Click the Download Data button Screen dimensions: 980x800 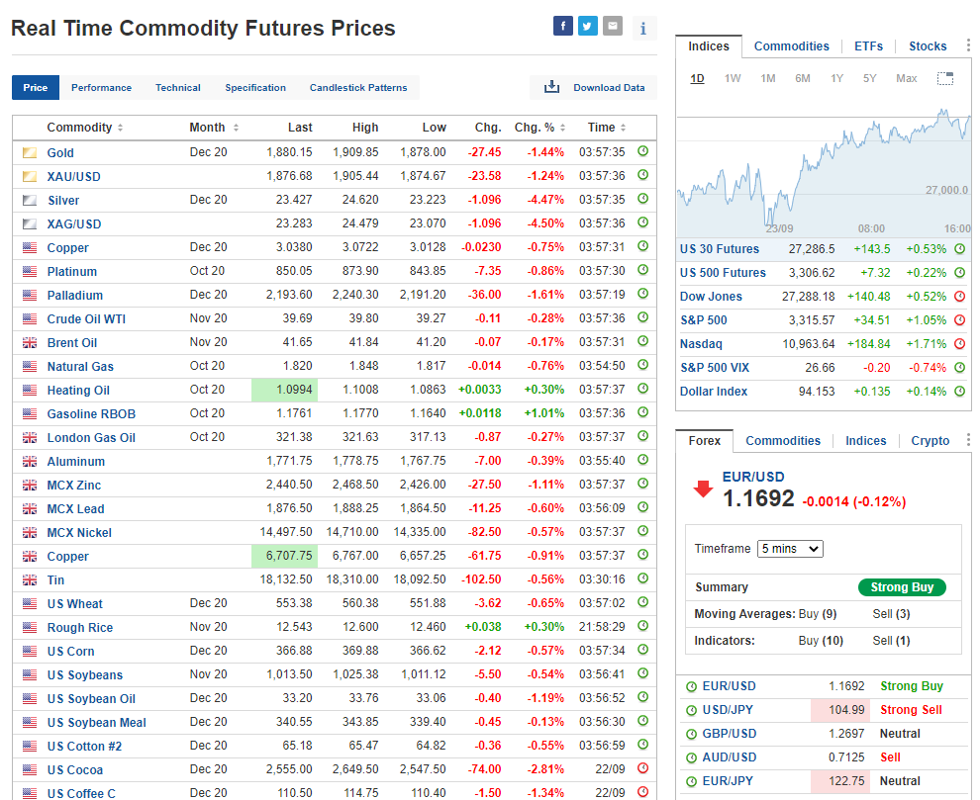tap(595, 88)
